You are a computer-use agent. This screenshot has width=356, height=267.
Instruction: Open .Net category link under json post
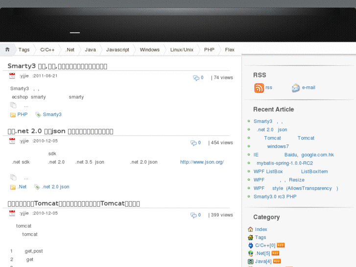22,187
